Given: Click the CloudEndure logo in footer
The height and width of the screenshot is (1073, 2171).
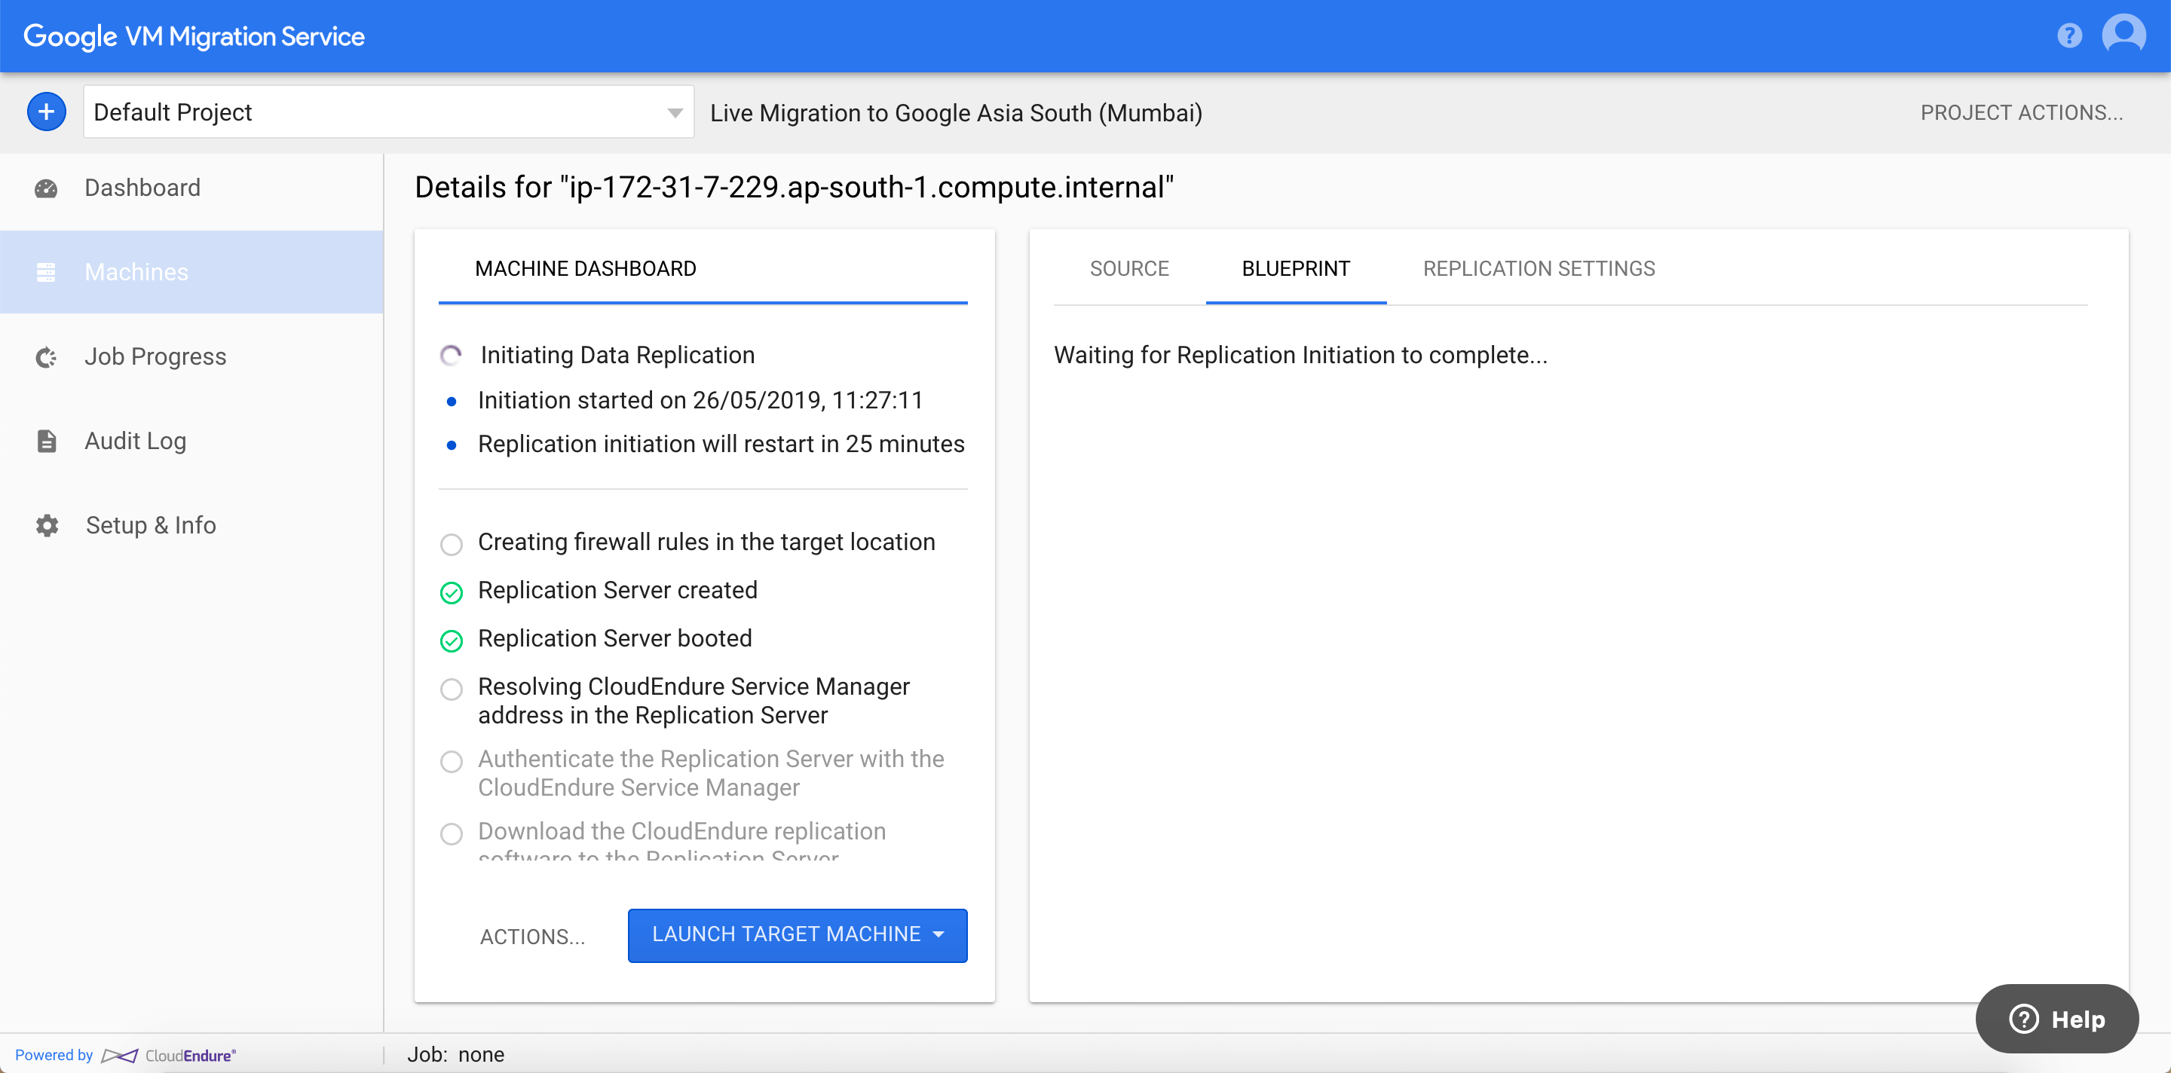Looking at the screenshot, I should 169,1056.
